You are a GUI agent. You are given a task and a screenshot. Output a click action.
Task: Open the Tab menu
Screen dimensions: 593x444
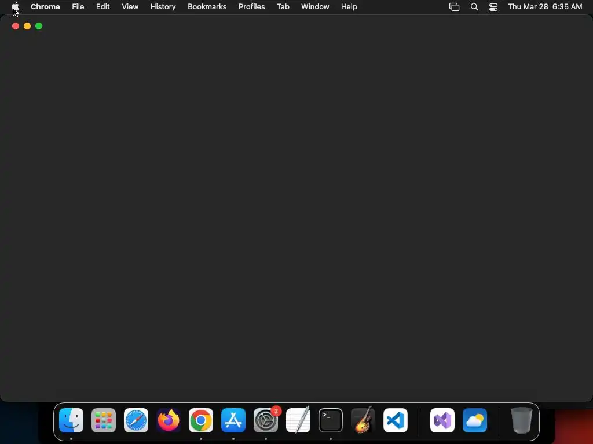[283, 6]
